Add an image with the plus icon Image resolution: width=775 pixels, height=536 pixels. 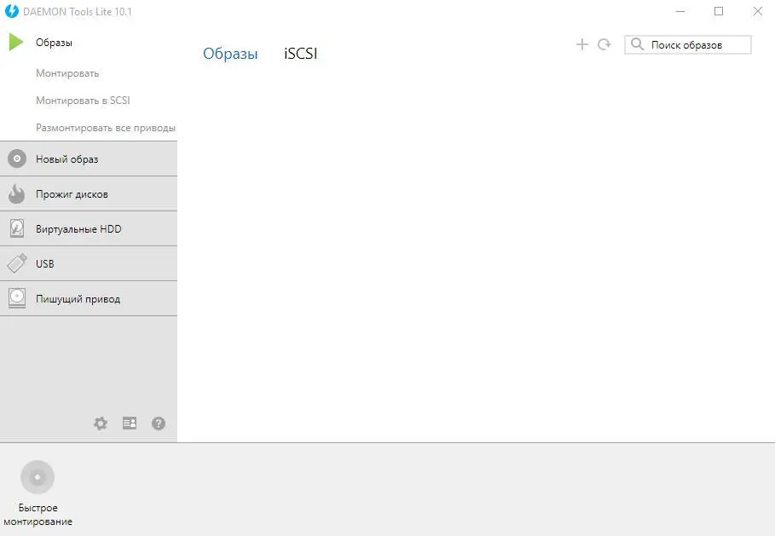(582, 44)
